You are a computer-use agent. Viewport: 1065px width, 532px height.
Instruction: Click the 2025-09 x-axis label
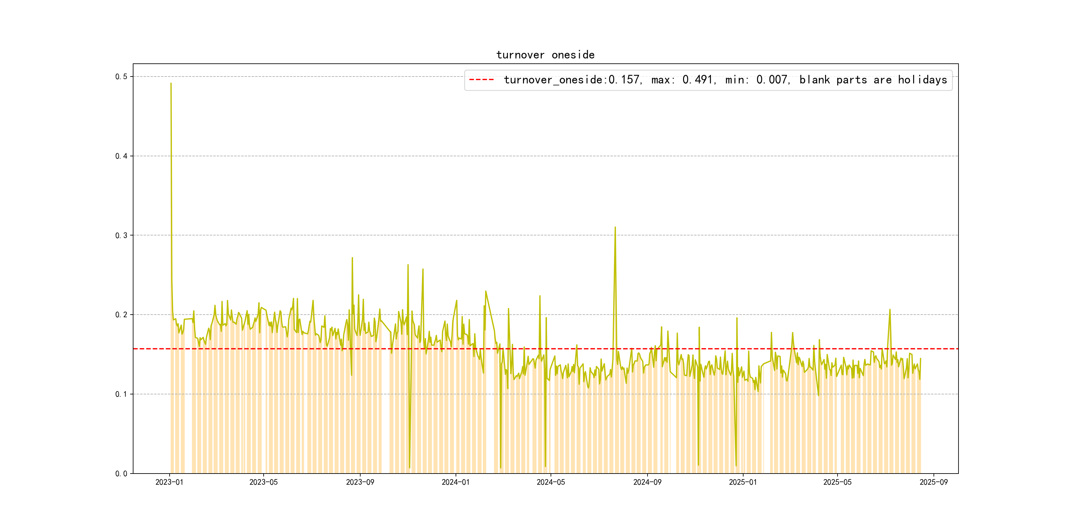pos(934,482)
